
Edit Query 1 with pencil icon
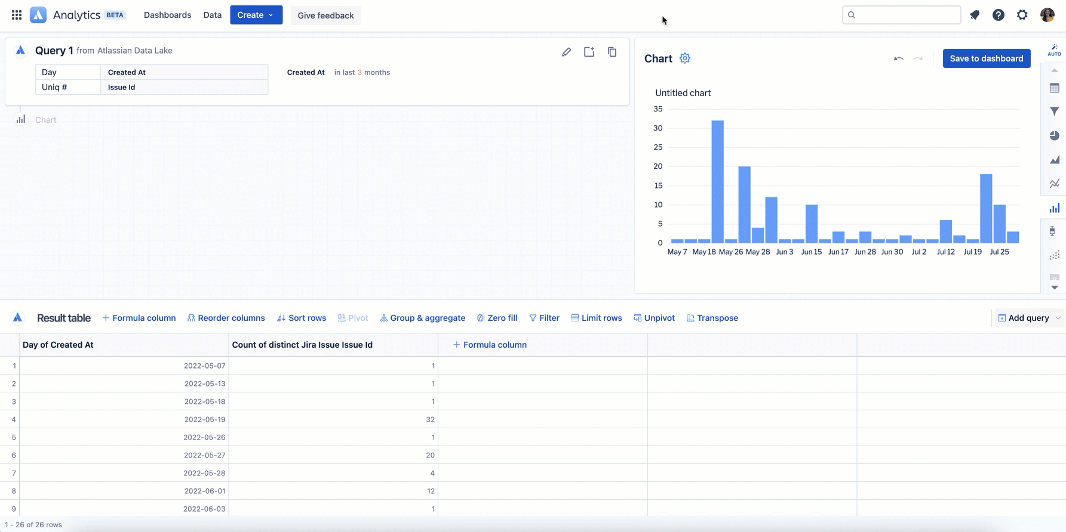566,52
